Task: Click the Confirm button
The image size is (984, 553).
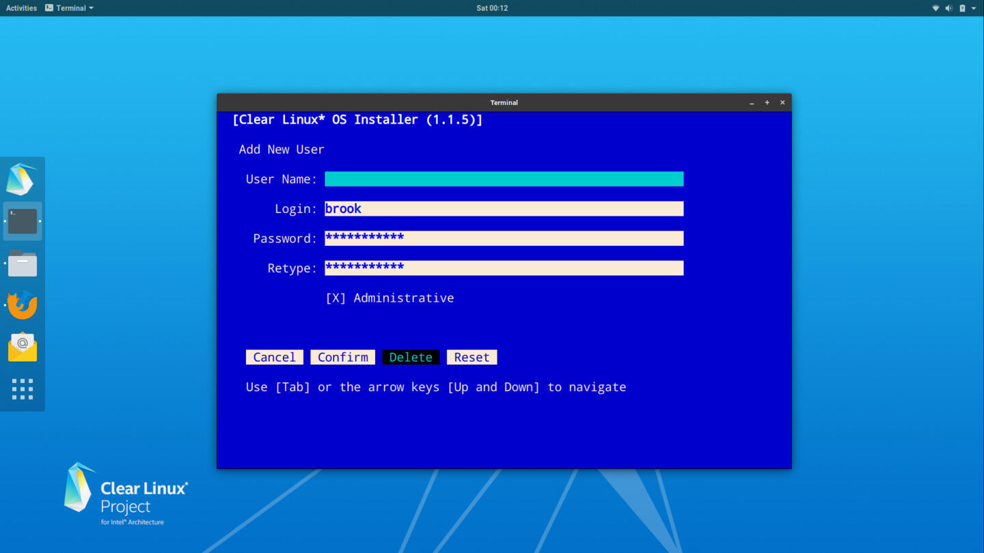Action: (342, 357)
